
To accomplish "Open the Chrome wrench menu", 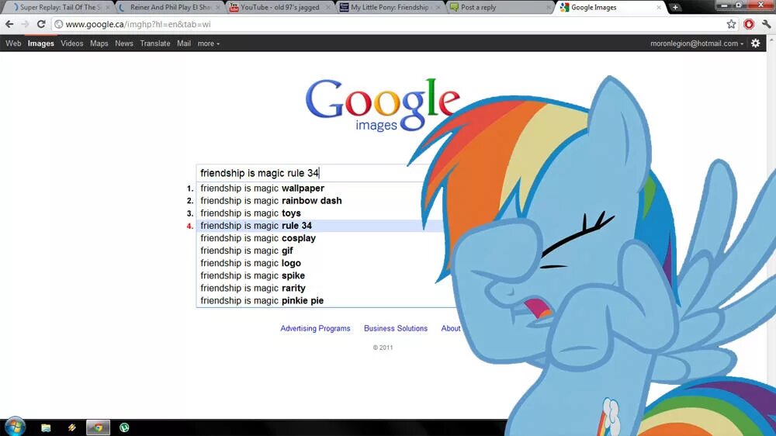I will (766, 24).
